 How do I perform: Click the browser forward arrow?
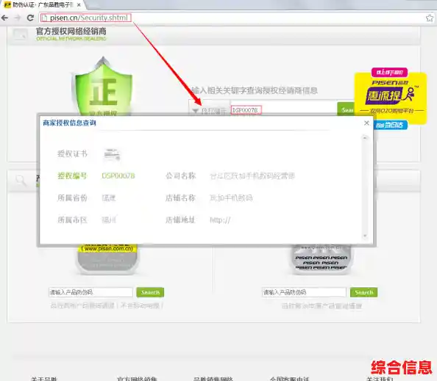coord(18,18)
